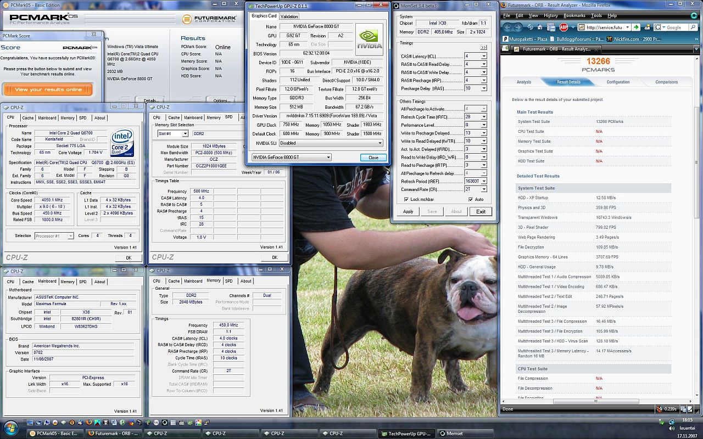This screenshot has height=439, width=703.
Task: Open the NVIDIA SLI dropdown in GPU-Z
Action: point(380,143)
